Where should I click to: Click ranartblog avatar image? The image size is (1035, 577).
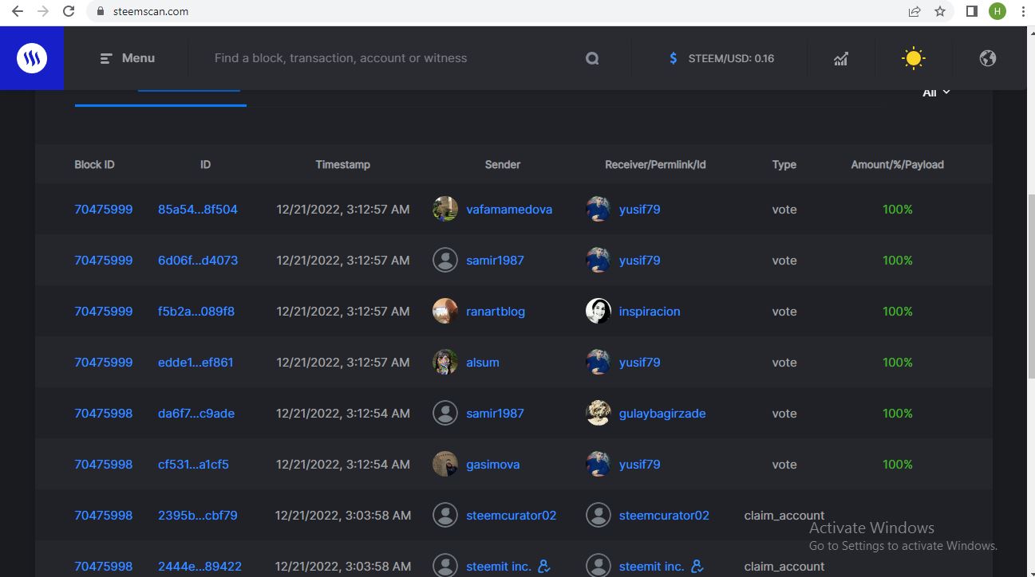445,311
